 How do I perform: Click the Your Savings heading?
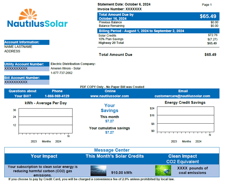coord(110,108)
